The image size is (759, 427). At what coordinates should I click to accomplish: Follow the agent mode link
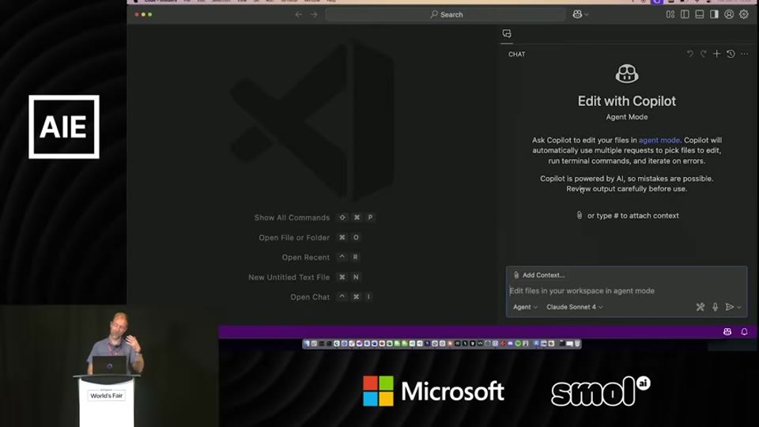(x=659, y=140)
